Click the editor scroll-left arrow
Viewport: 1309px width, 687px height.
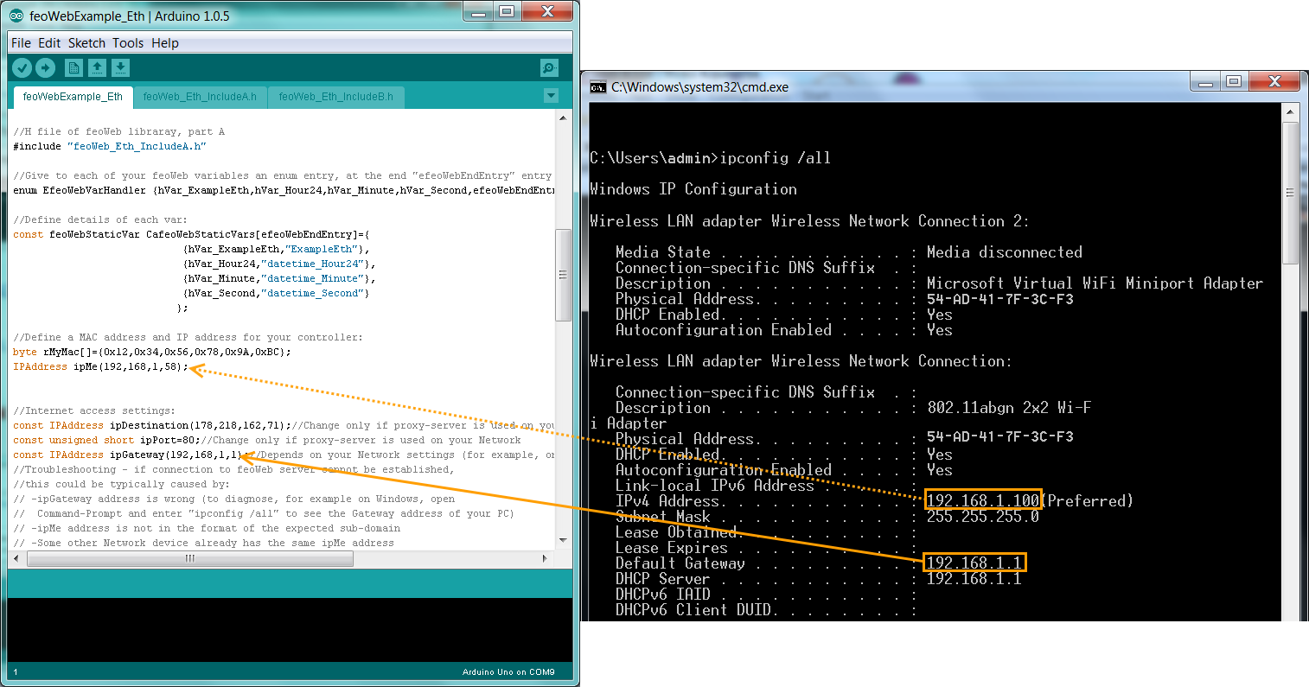click(x=16, y=558)
